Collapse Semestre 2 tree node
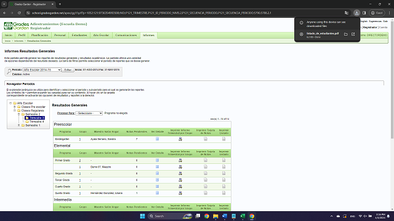The height and width of the screenshot is (221, 394). click(18, 114)
